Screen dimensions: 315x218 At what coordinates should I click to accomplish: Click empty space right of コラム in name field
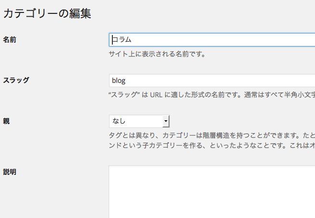click(230, 40)
